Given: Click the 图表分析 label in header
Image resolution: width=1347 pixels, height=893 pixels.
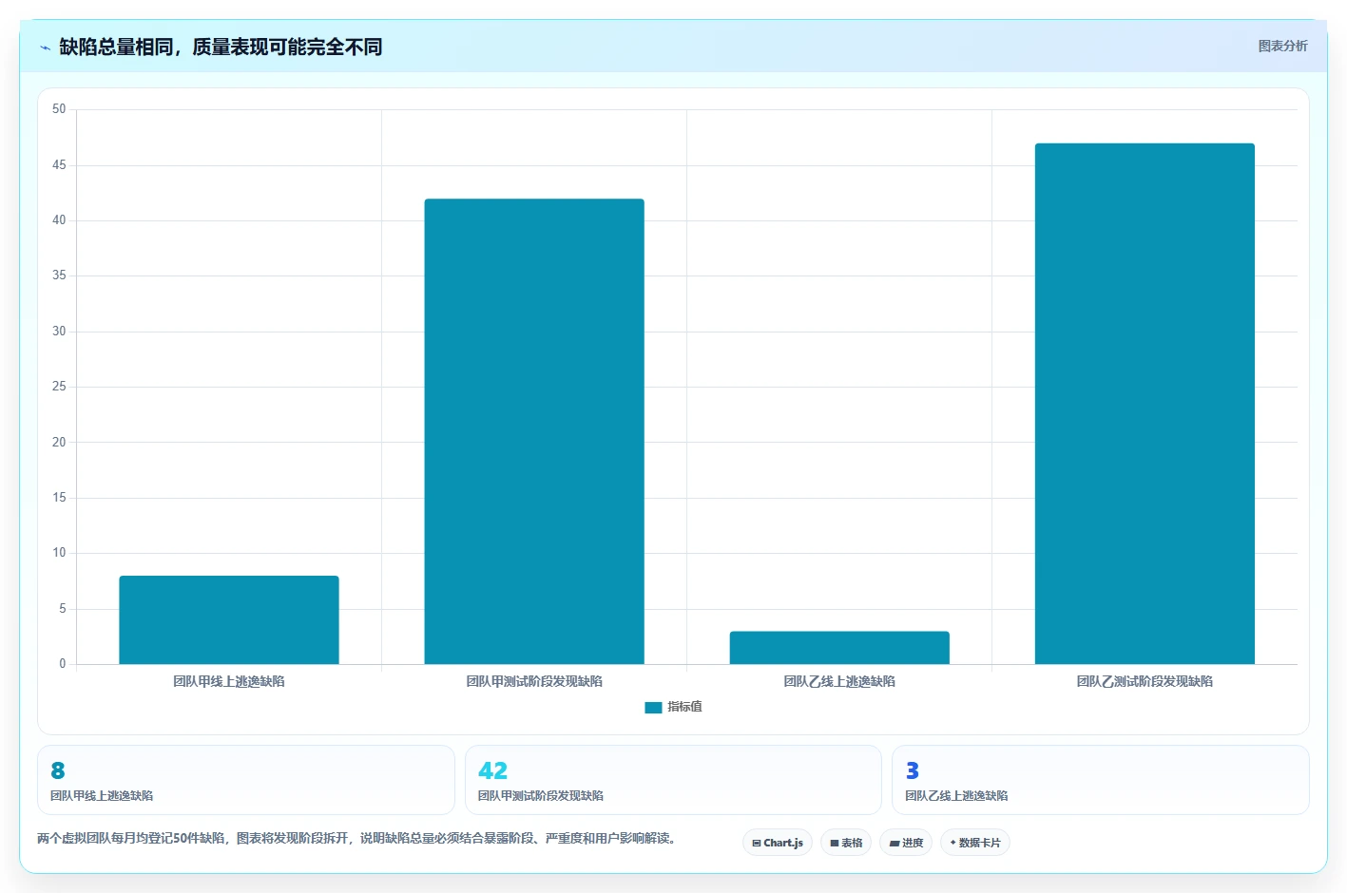Looking at the screenshot, I should pyautogui.click(x=1282, y=46).
